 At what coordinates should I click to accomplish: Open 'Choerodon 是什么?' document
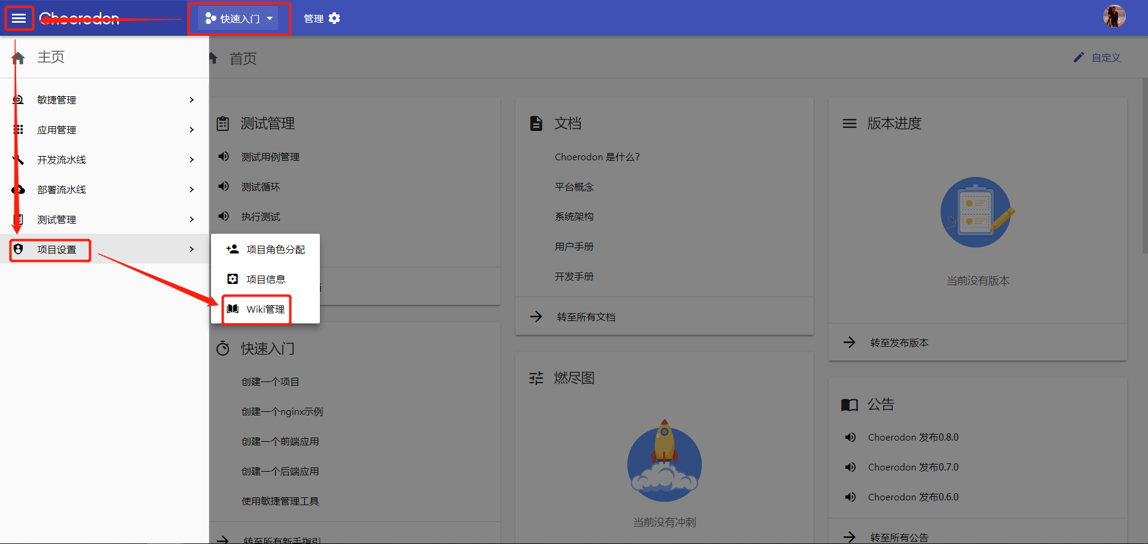[x=597, y=157]
